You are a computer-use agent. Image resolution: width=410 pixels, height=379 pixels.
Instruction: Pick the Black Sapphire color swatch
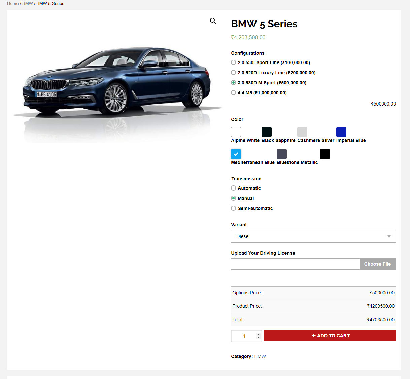[267, 132]
